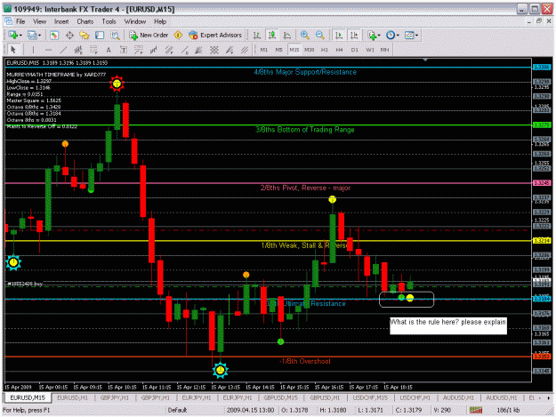Toggle Chart Shift

354,35
